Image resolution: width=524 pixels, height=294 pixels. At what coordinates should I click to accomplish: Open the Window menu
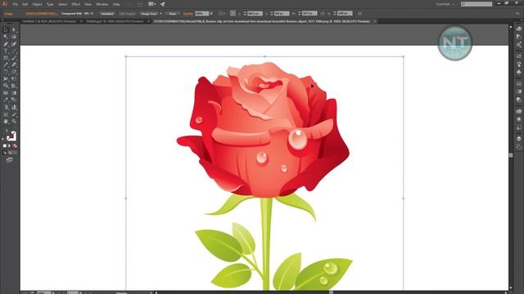[x=102, y=4]
